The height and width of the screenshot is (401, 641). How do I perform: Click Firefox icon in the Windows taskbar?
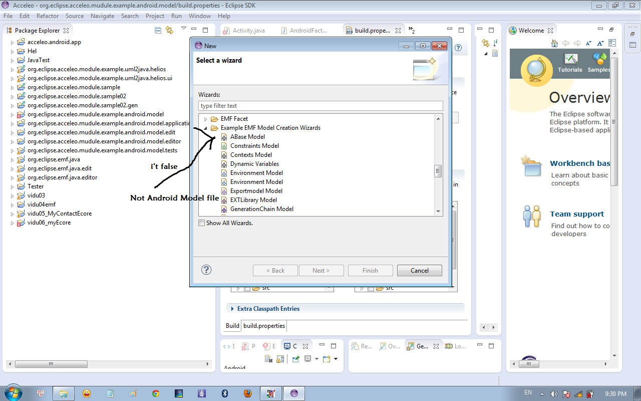[248, 393]
